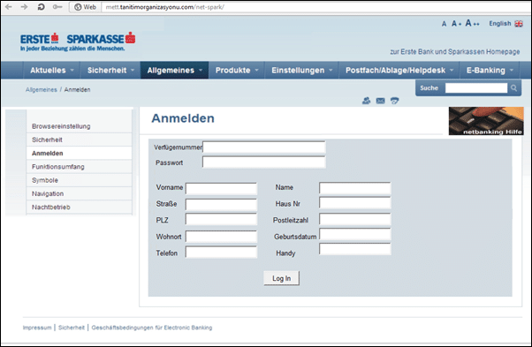Open the Produkte menu
The image size is (532, 347).
coord(237,70)
